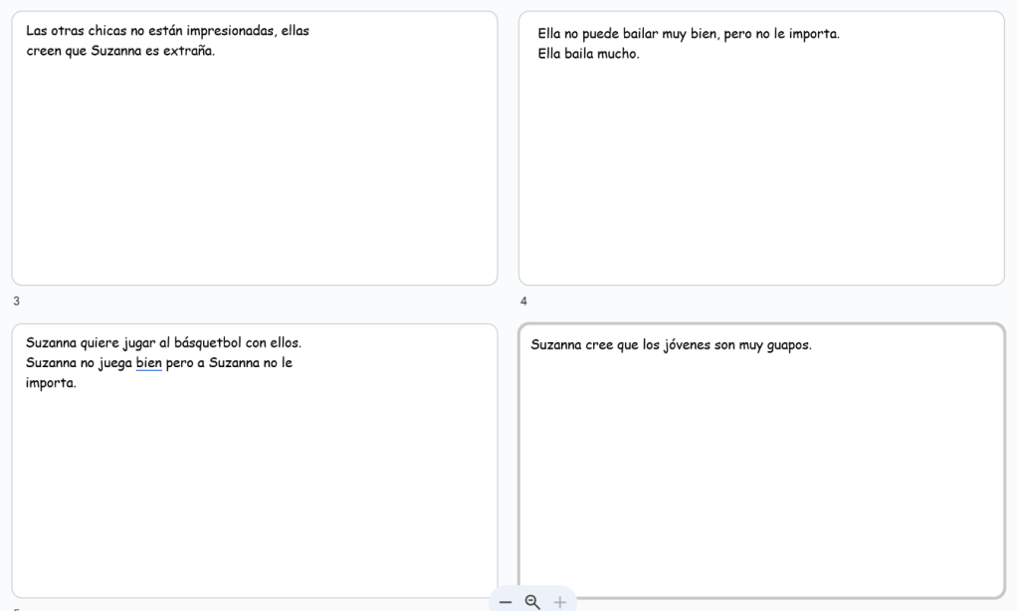This screenshot has height=611, width=1018.
Task: Click slide number 3 label
Action: 15,301
